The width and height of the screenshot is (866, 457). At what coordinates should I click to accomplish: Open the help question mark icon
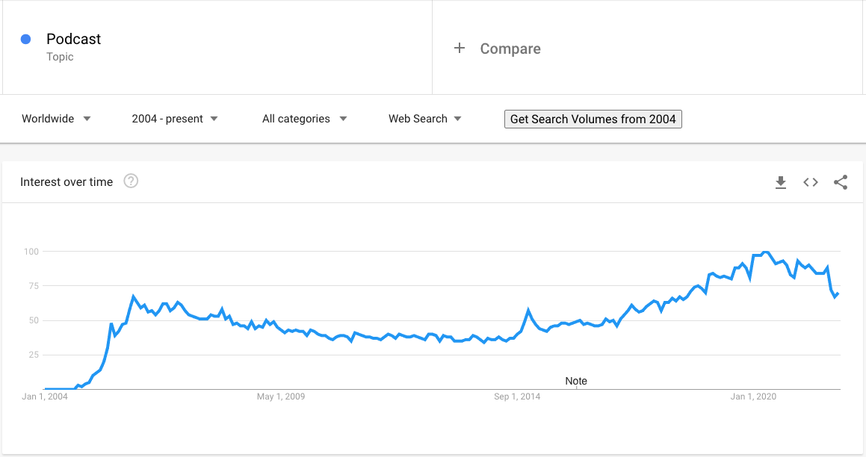click(131, 181)
